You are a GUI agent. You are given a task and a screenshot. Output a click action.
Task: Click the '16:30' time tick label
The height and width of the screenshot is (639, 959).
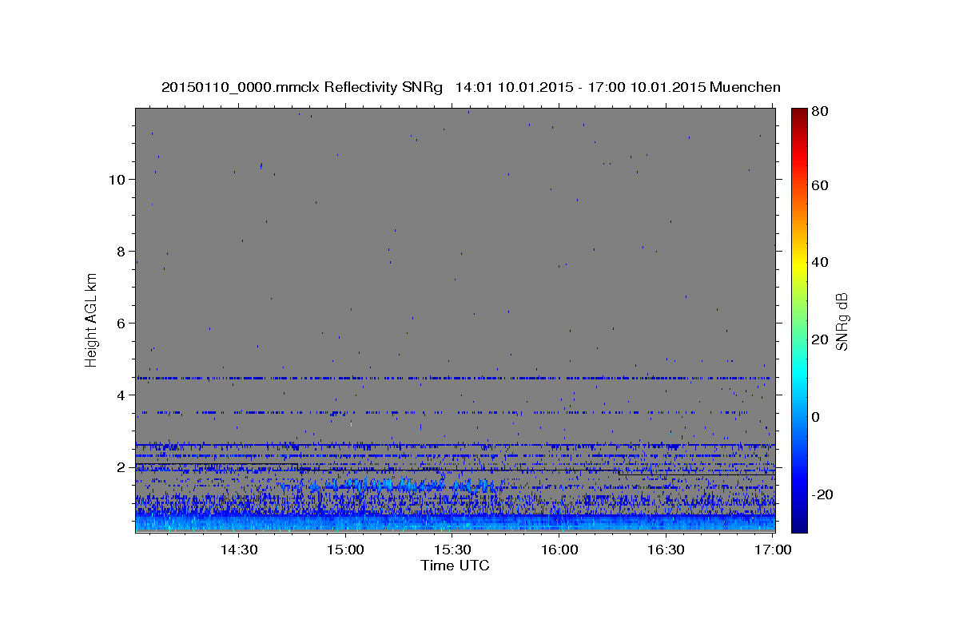666,550
